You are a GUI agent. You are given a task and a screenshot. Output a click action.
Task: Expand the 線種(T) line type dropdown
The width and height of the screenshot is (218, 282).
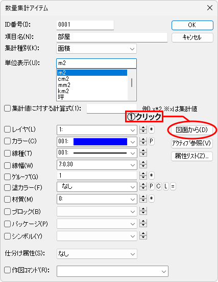(x=97, y=153)
